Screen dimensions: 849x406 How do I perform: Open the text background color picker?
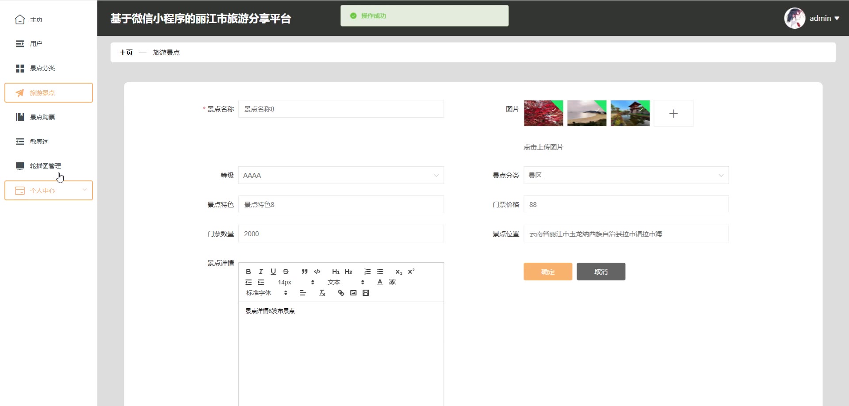pos(392,282)
